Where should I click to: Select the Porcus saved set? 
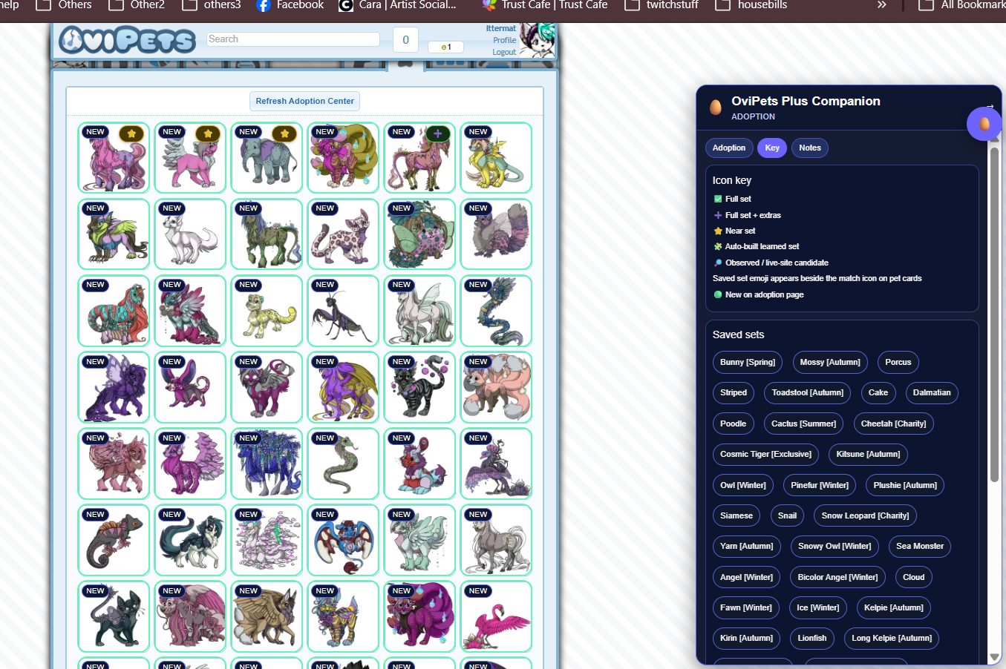pos(898,362)
